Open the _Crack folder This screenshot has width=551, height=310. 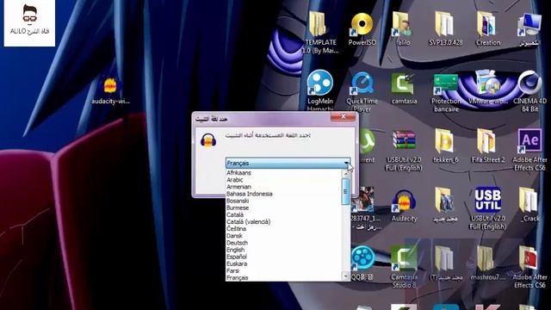coord(528,200)
